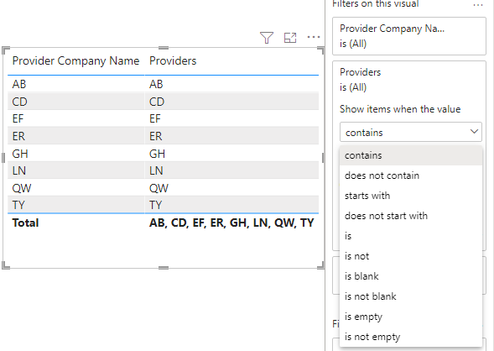Image resolution: width=494 pixels, height=351 pixels.
Task: Select the GH cell in Provider Company Name
Action: click(x=75, y=154)
